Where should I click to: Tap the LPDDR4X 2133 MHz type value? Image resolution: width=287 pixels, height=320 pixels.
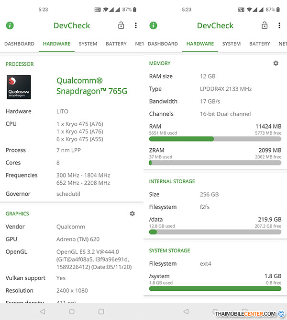click(x=226, y=89)
